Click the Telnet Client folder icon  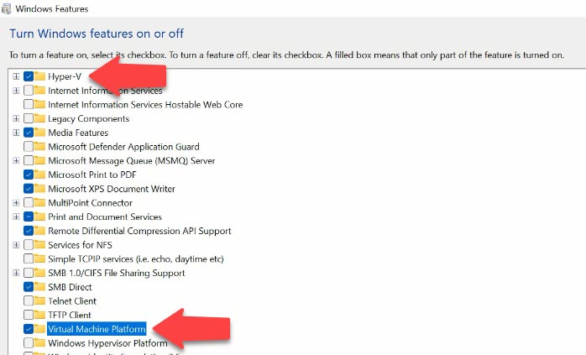(39, 300)
